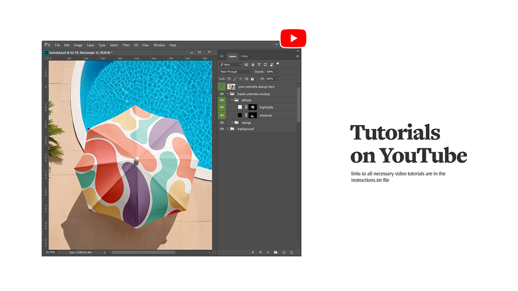
Task: Open the Help menu
Action: pyautogui.click(x=173, y=45)
